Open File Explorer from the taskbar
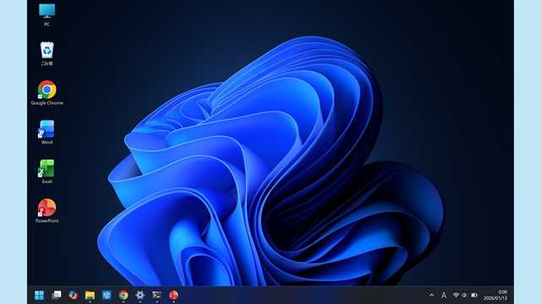The image size is (541, 304). (90, 296)
